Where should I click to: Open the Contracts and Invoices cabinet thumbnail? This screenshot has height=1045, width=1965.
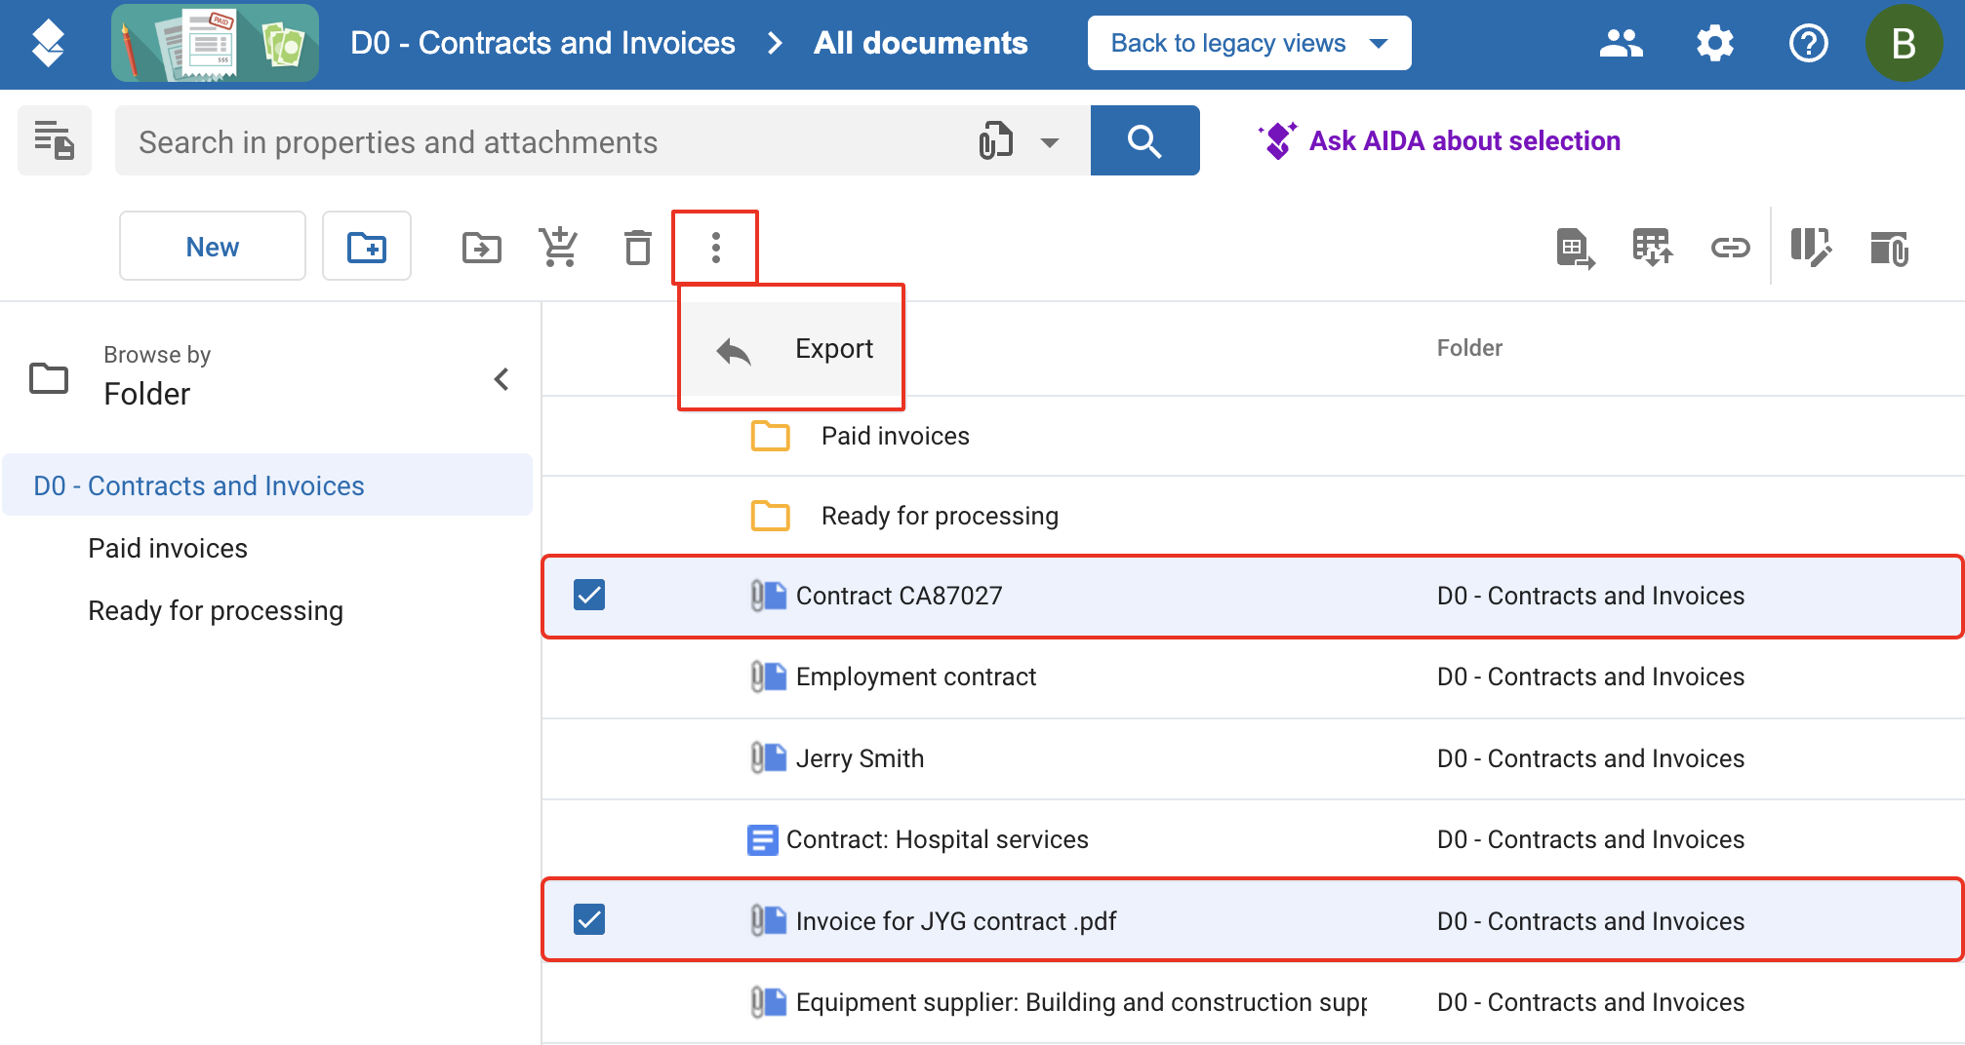(215, 43)
